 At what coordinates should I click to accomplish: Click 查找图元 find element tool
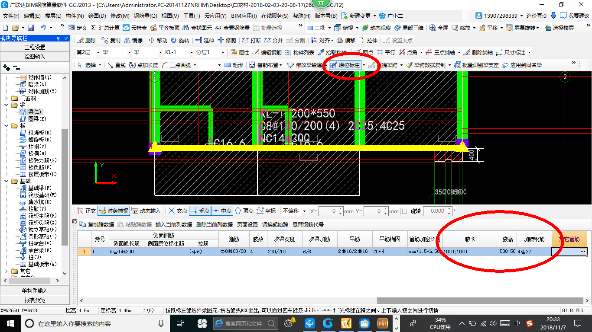(x=197, y=28)
